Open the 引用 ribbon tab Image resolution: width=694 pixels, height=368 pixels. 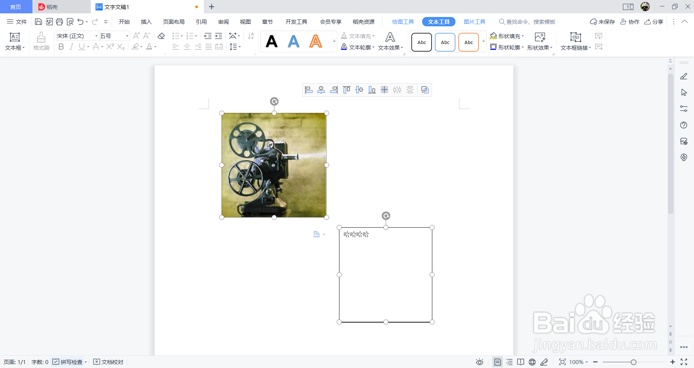click(201, 22)
